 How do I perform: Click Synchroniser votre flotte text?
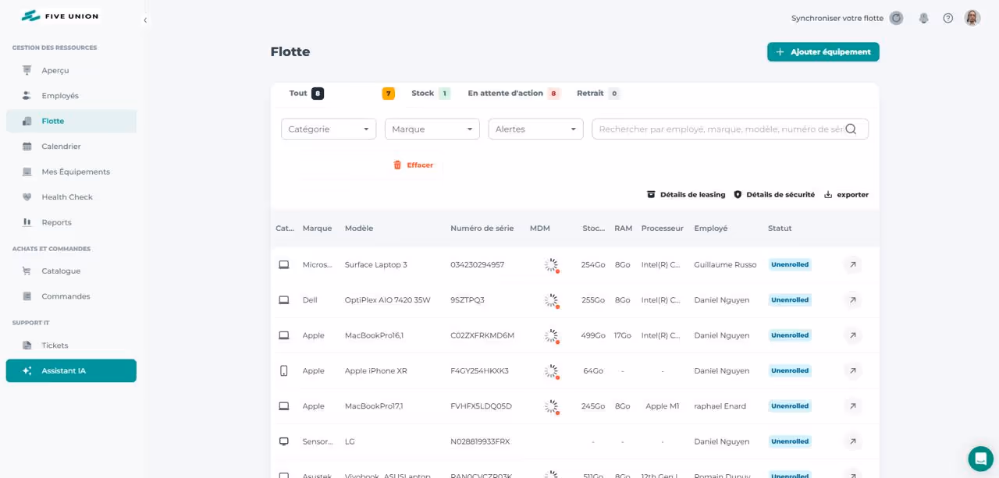(x=837, y=18)
